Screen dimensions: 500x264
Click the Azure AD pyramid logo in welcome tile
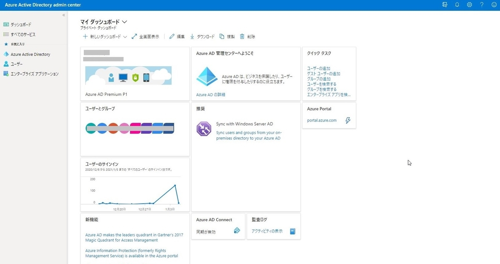click(207, 76)
